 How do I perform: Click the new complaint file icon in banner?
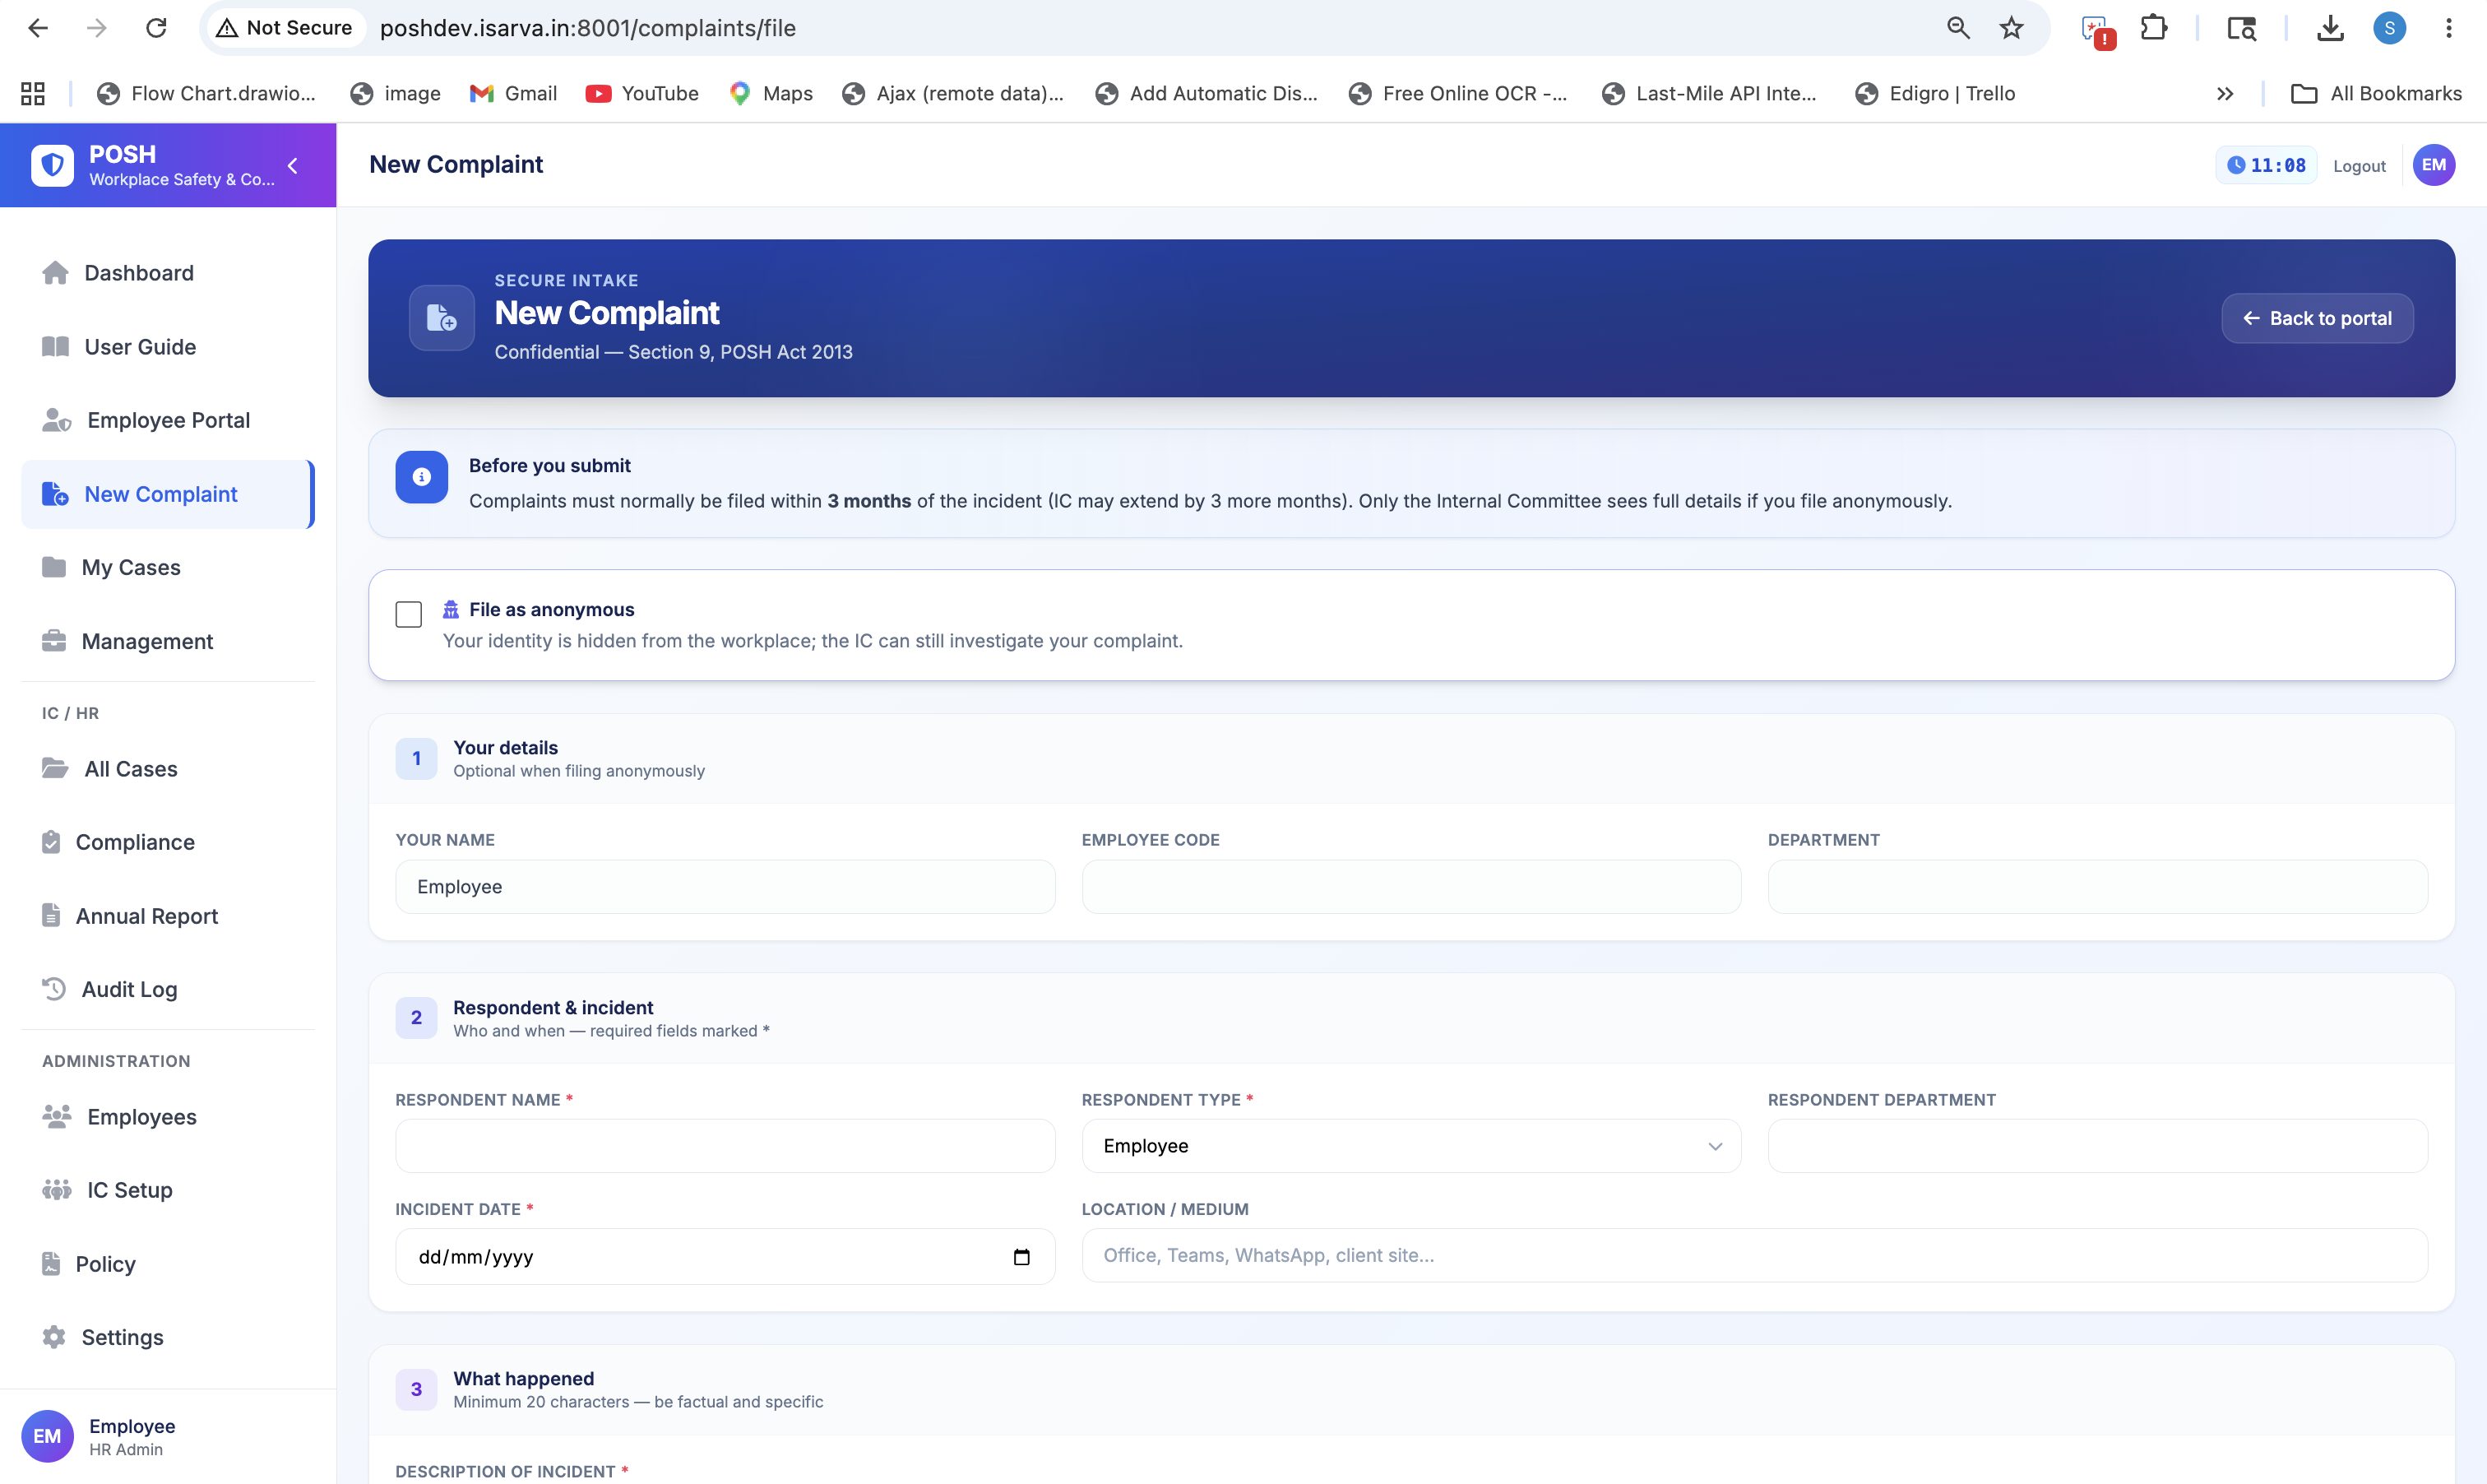click(442, 318)
